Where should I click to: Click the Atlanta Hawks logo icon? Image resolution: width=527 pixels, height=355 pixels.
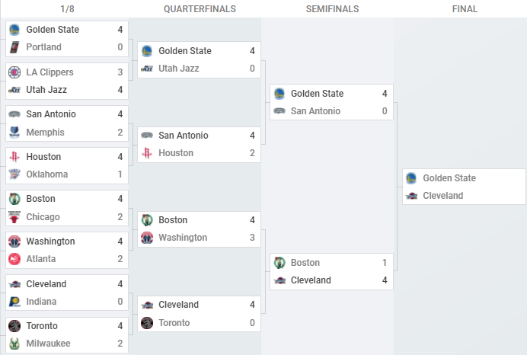(14, 259)
